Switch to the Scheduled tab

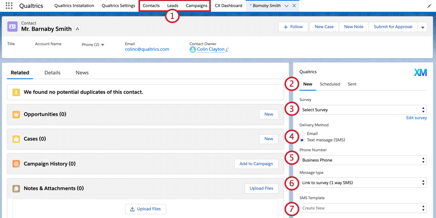330,84
